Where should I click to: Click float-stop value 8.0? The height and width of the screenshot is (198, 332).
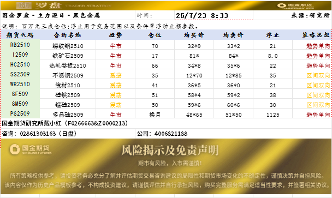click(272, 56)
